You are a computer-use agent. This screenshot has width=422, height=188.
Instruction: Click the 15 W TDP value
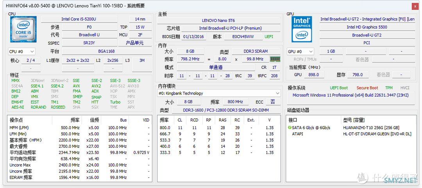click(x=140, y=27)
